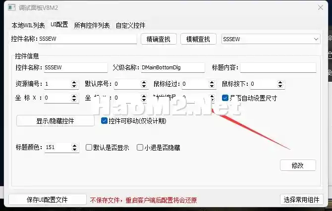Click the 模糊查找 button

click(x=198, y=39)
